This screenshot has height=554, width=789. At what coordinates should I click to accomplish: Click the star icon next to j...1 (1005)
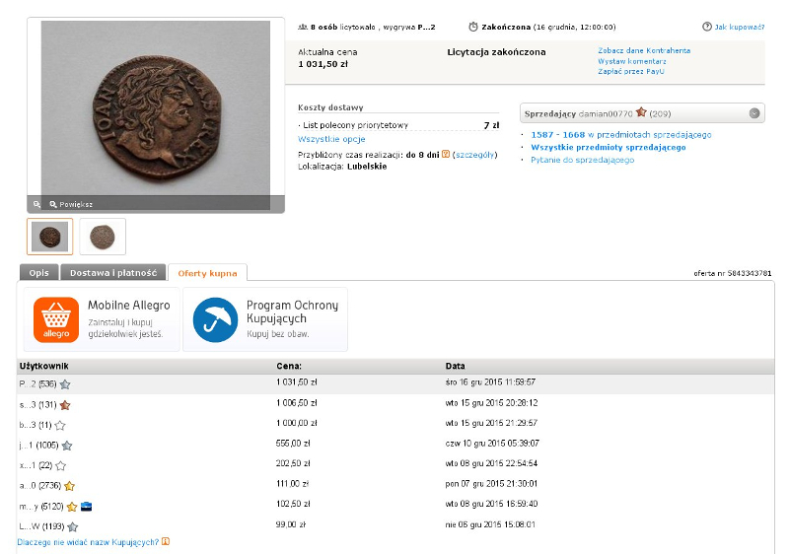pos(67,446)
